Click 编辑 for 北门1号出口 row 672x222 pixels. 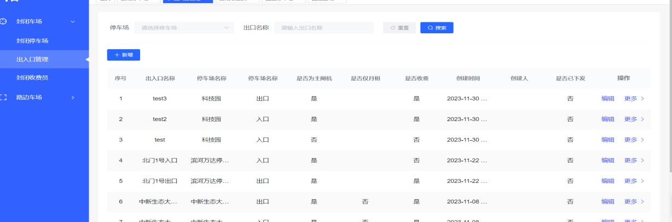click(607, 181)
